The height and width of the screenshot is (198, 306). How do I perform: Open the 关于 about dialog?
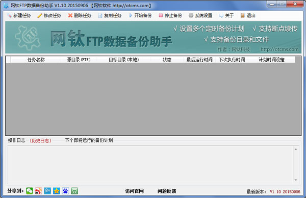click(226, 15)
